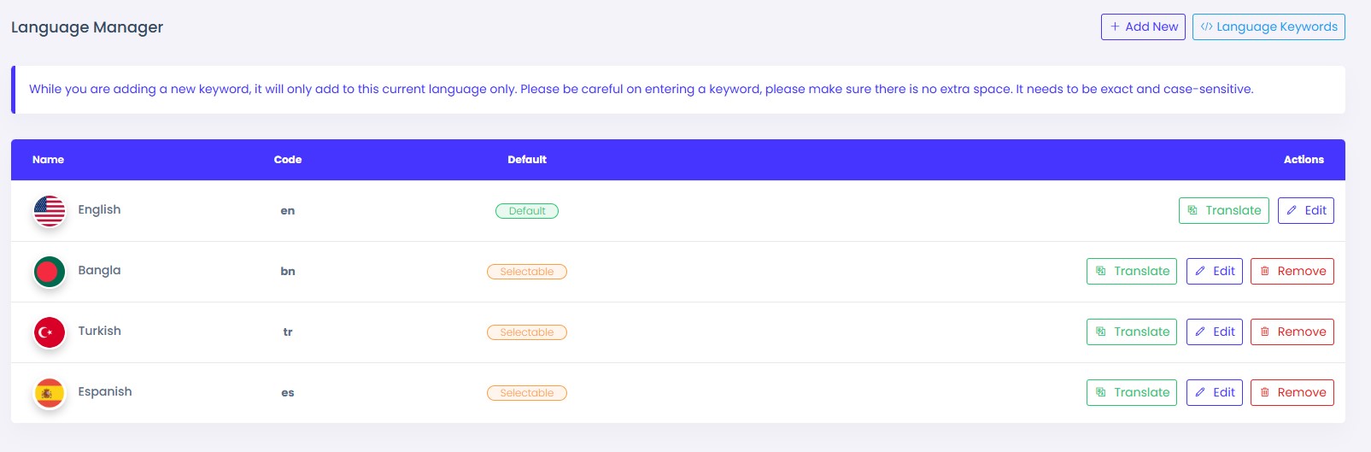Click the Turkish flag icon
Viewport: 1371px width, 452px height.
click(x=50, y=332)
